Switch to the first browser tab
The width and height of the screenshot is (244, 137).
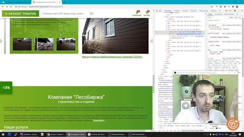(16, 2)
